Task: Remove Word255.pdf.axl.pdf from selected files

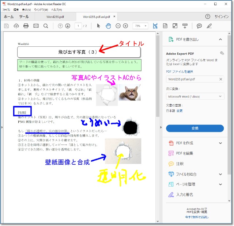Action: click(220, 79)
